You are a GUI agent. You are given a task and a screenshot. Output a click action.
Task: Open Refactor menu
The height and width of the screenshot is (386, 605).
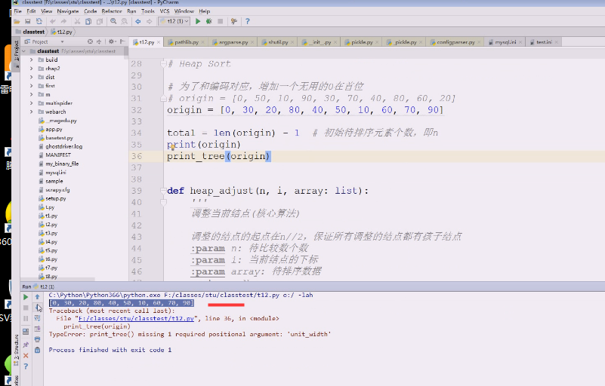coord(112,11)
